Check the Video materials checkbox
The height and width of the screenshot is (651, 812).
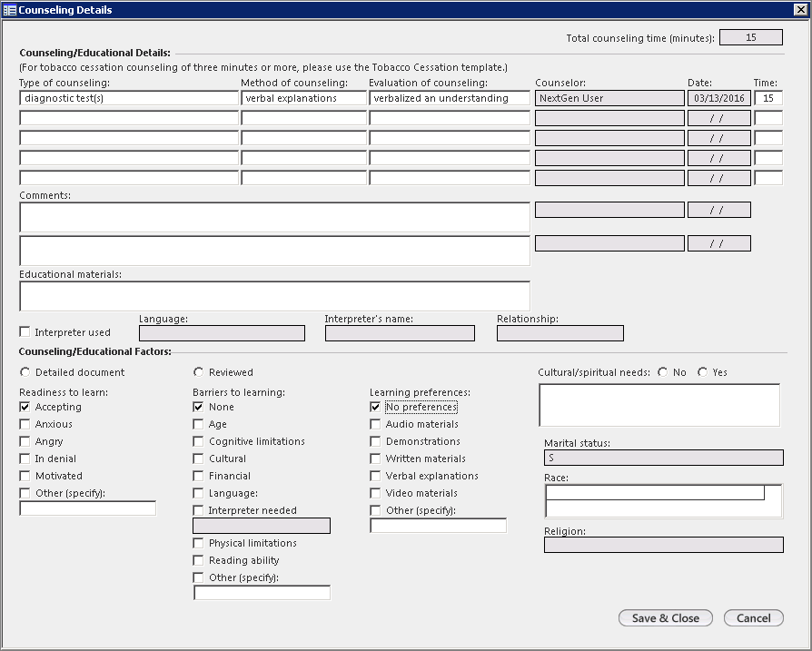pos(375,493)
